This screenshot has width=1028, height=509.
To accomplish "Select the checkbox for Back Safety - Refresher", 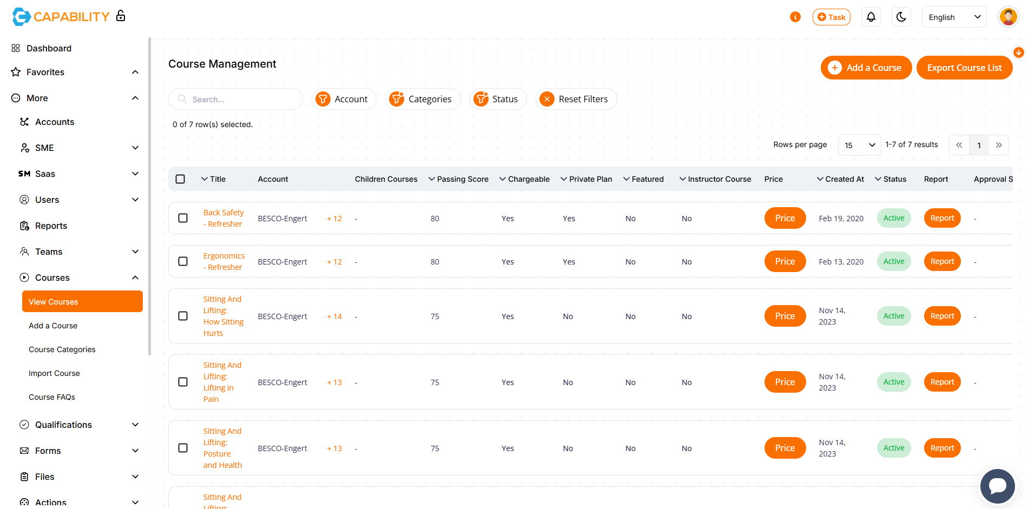I will 183,218.
